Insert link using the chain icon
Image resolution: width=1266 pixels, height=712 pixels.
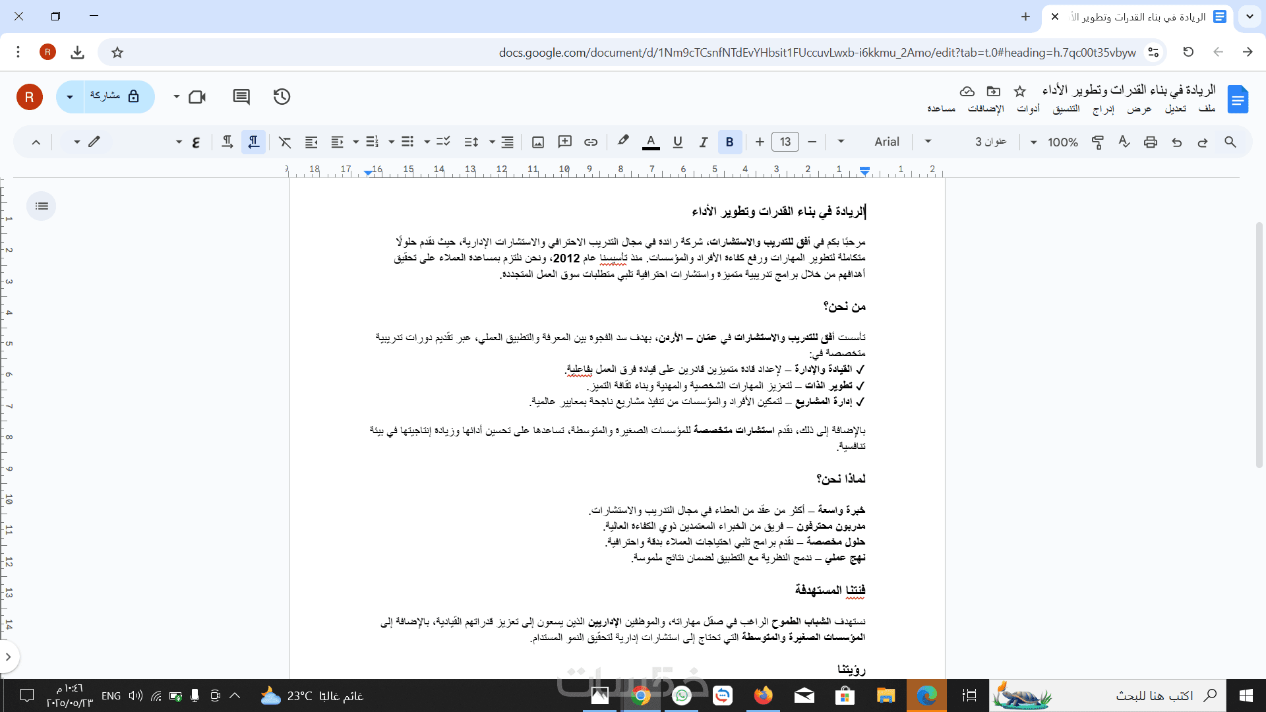pos(591,142)
